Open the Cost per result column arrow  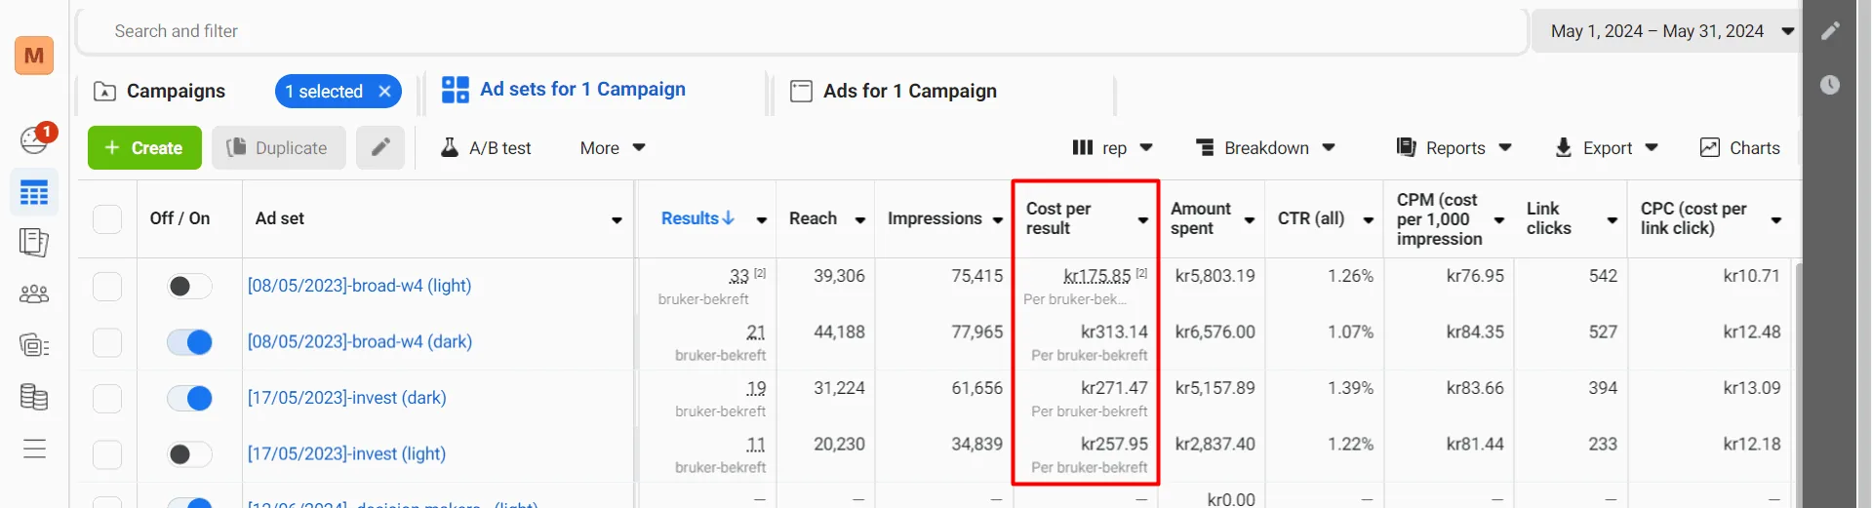[1143, 220]
